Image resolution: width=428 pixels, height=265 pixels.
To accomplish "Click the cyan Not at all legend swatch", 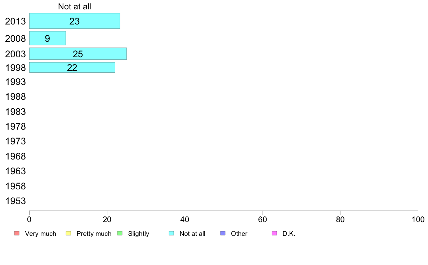I will (x=171, y=233).
